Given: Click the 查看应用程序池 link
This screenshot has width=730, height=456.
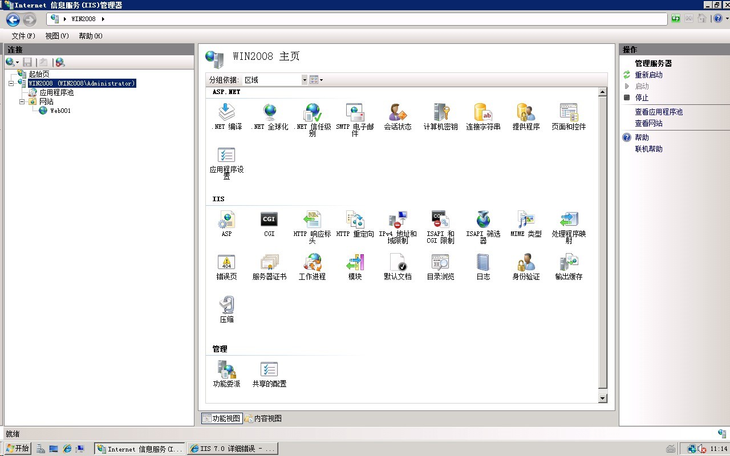Looking at the screenshot, I should pyautogui.click(x=659, y=112).
